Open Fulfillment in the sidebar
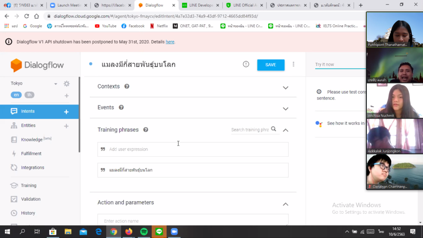 [x=31, y=154]
